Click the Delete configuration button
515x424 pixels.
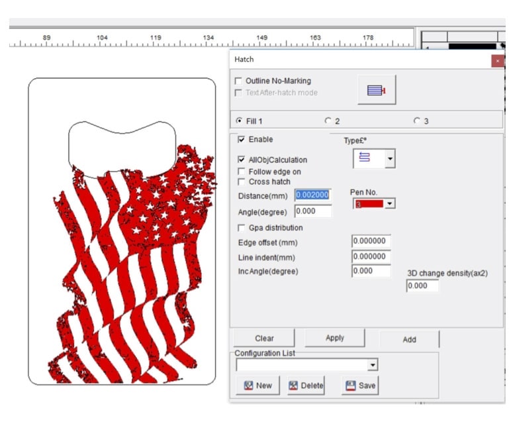tap(306, 386)
